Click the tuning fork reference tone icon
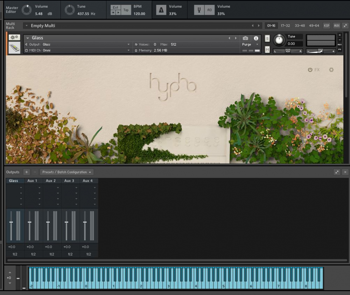Screen dimensions: 350x295 (x=199, y=10)
